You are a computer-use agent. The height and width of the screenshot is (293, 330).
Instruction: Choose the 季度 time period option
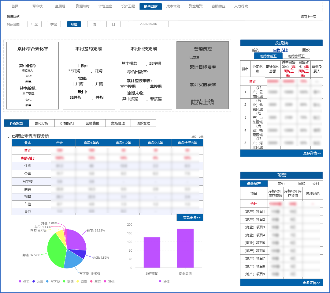pos(54,24)
